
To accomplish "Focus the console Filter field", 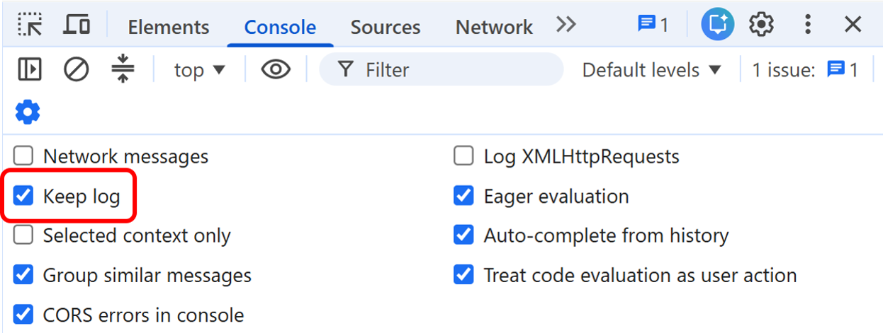I will (x=441, y=69).
